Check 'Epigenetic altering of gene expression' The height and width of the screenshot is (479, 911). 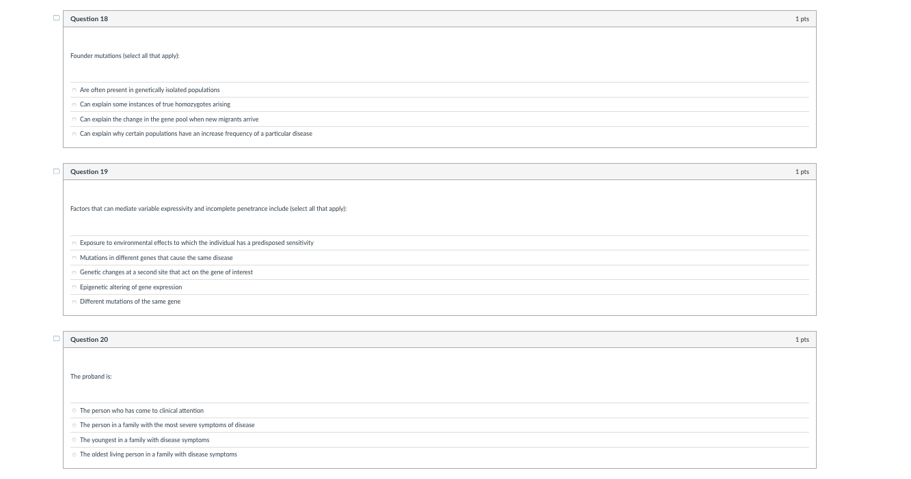click(x=74, y=287)
